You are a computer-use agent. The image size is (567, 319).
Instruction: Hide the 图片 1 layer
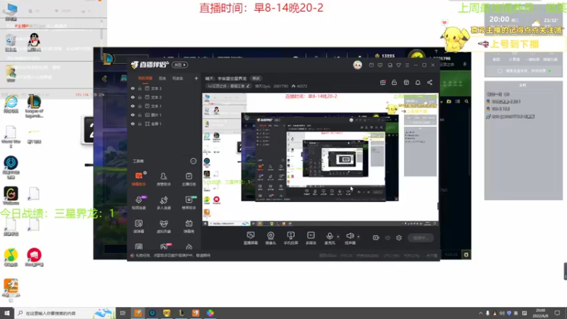(133, 115)
